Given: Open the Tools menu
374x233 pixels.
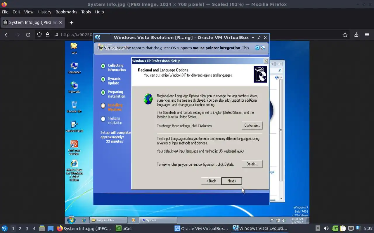Looking at the screenshot, I should pyautogui.click(x=86, y=12).
